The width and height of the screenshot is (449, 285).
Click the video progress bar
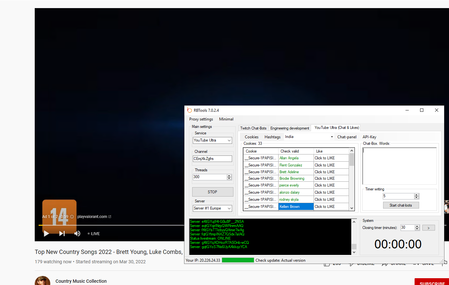pos(110,225)
